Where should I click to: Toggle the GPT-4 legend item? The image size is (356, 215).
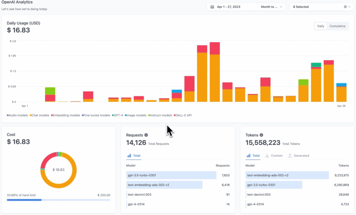coord(118,115)
